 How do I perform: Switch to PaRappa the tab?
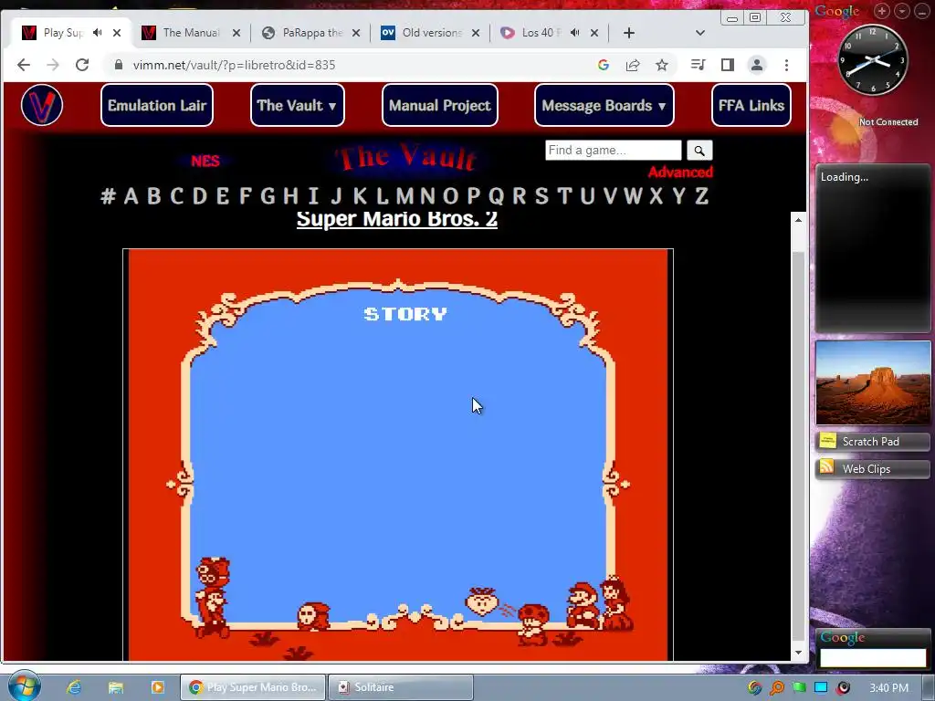(312, 33)
